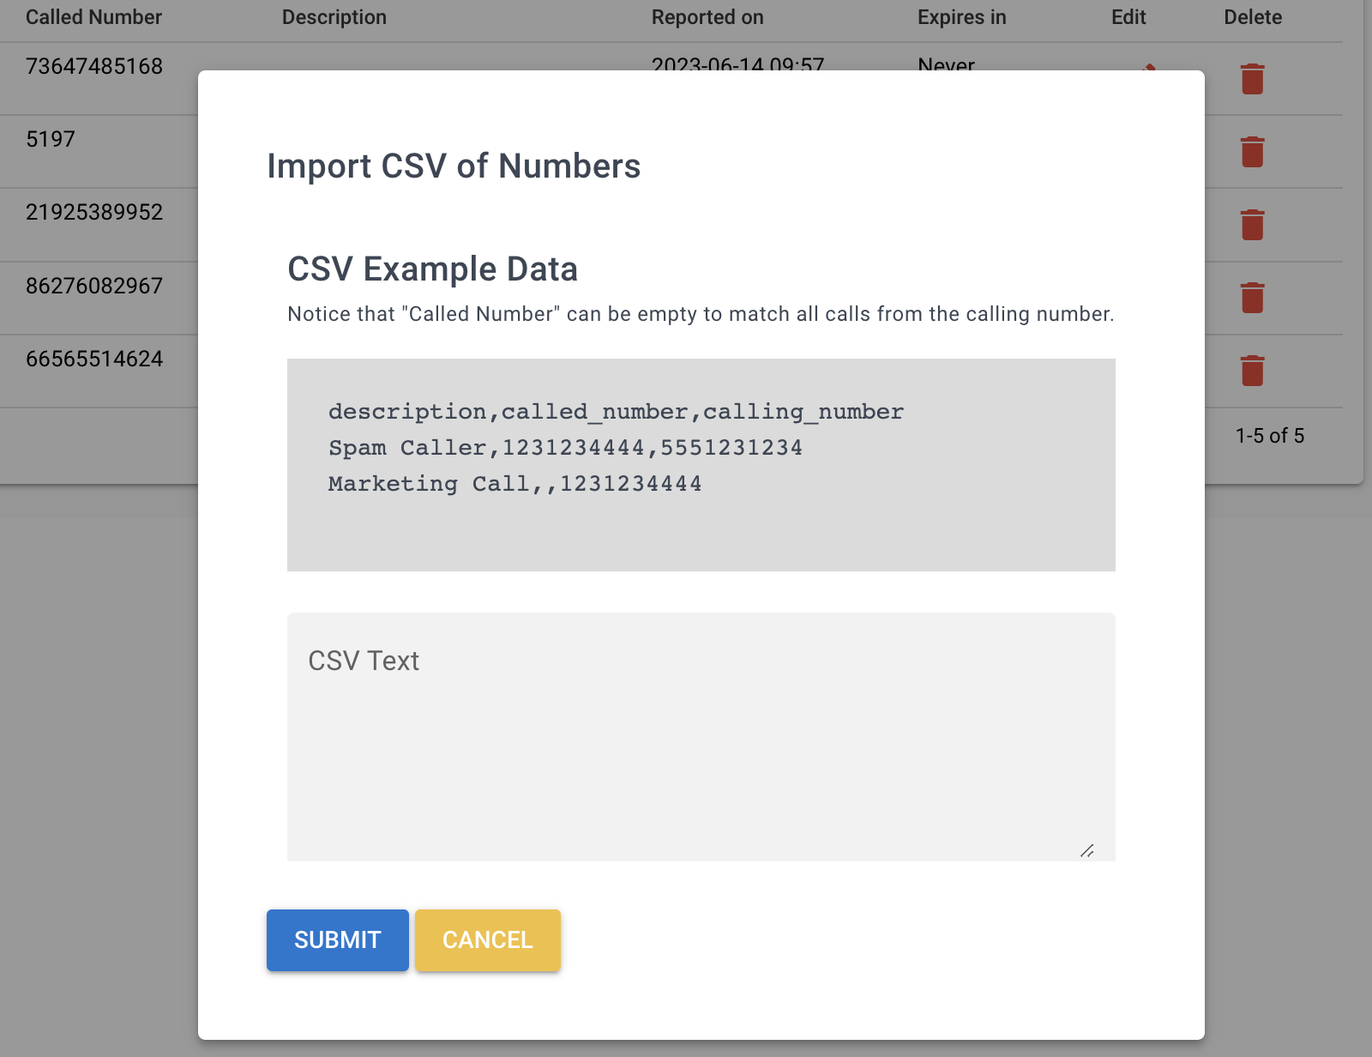Delete the entry for number 73647485168
The image size is (1372, 1057).
pyautogui.click(x=1251, y=78)
